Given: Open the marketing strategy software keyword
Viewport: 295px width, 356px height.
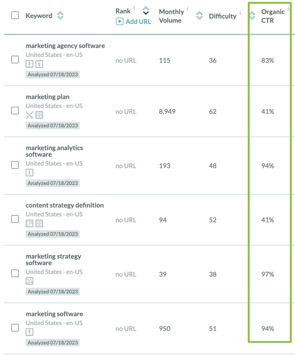Looking at the screenshot, I should (x=53, y=259).
